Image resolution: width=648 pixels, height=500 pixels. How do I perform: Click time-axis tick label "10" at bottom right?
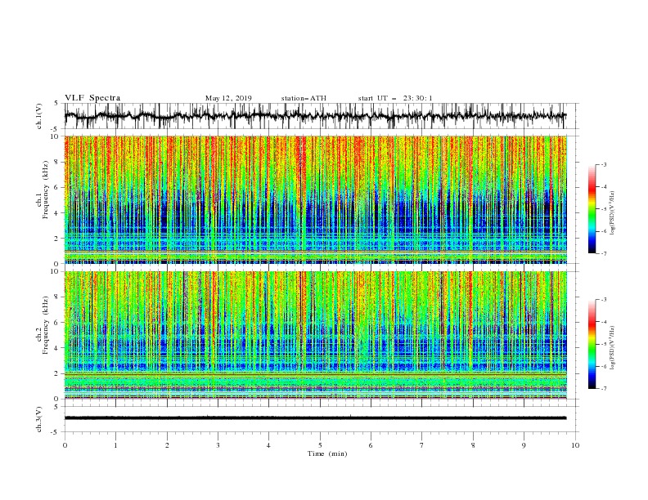click(x=575, y=445)
